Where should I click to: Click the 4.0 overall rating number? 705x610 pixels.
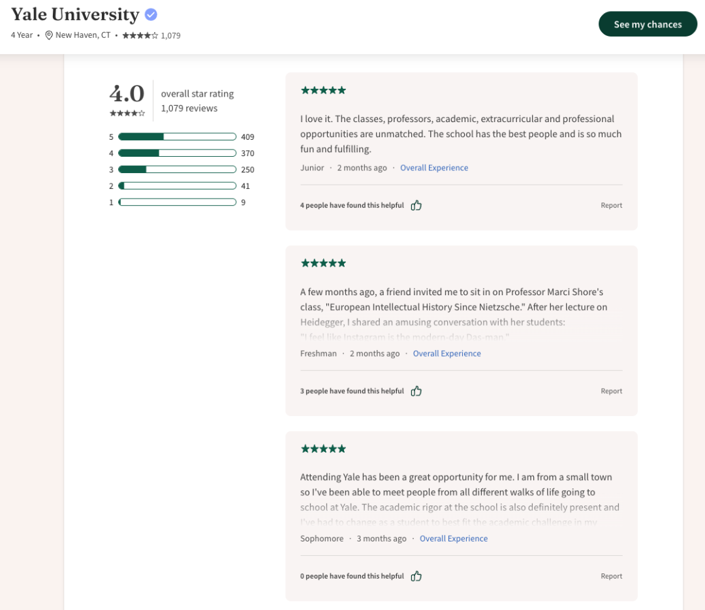pyautogui.click(x=127, y=93)
